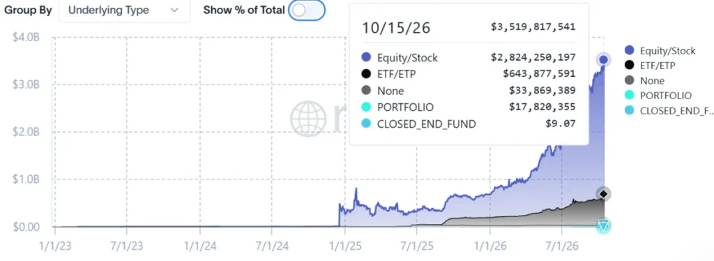Toggle the Show % of Total switch
Image resolution: width=714 pixels, height=261 pixels.
coord(307,10)
